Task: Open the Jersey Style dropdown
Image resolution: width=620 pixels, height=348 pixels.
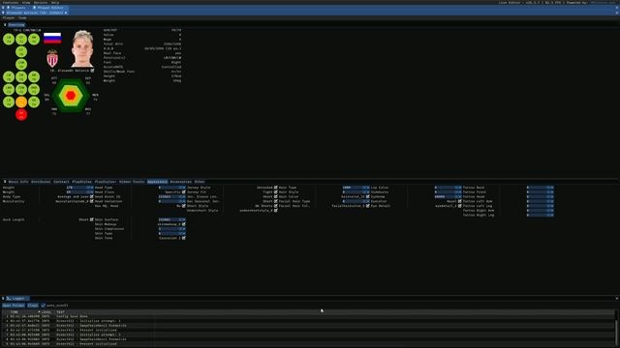Action: pos(276,188)
